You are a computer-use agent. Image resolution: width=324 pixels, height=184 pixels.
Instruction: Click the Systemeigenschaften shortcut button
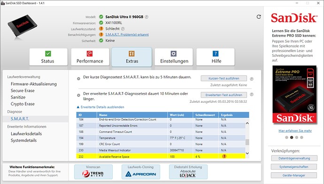[294, 167]
